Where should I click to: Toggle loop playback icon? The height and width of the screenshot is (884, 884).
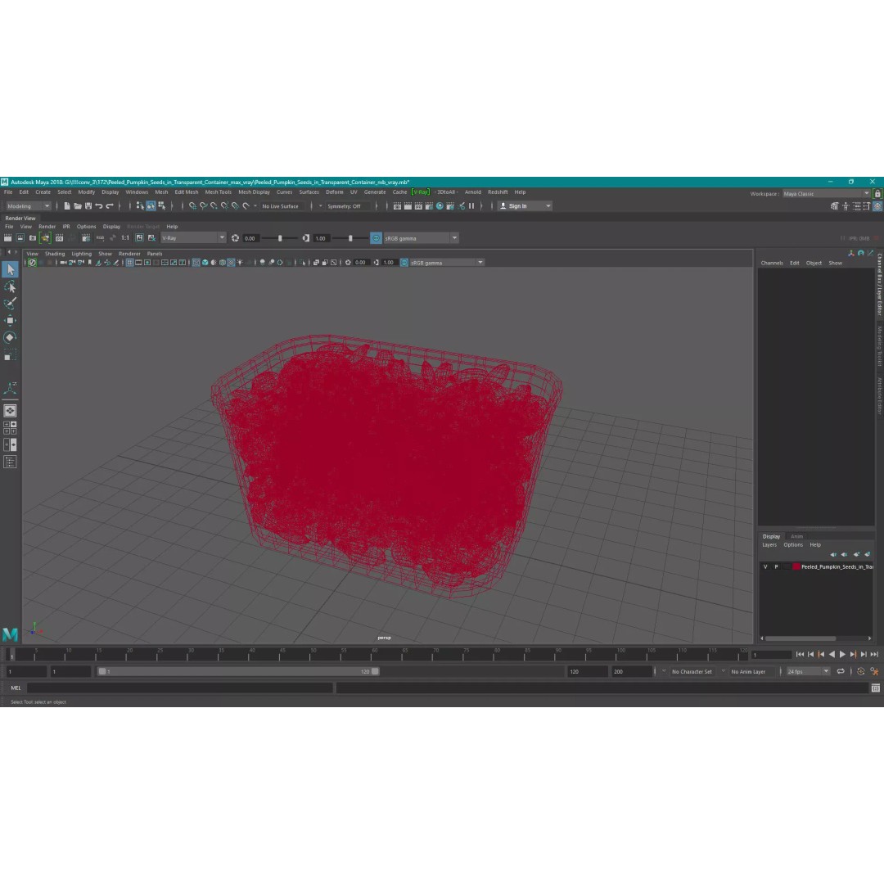[x=841, y=671]
